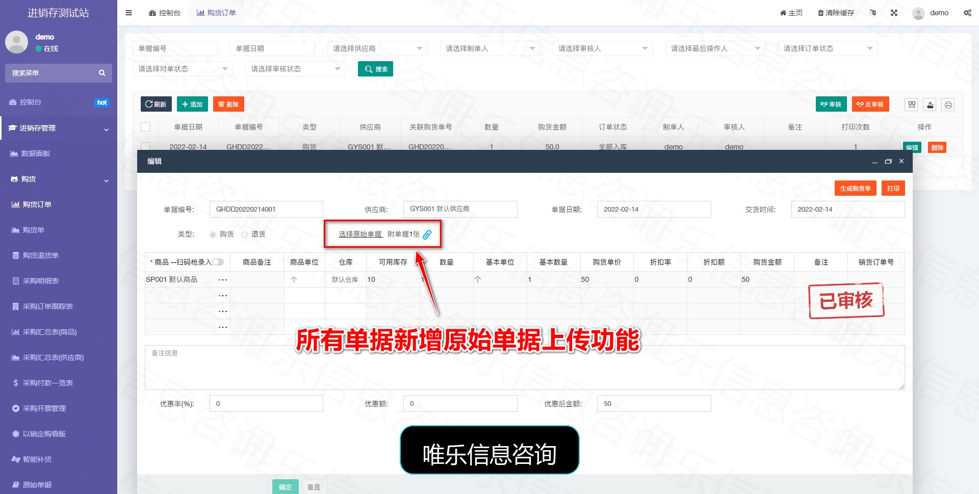Select the 退货 radio button

[244, 235]
